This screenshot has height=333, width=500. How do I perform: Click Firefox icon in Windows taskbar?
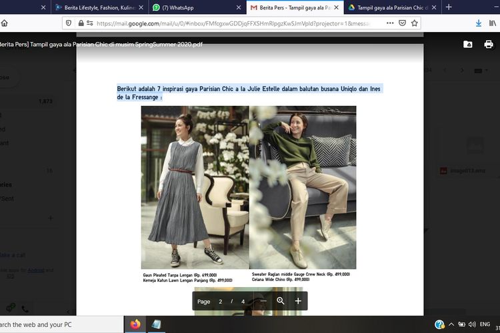click(x=136, y=324)
